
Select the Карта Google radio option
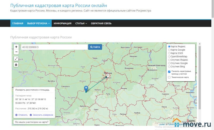click(x=169, y=50)
